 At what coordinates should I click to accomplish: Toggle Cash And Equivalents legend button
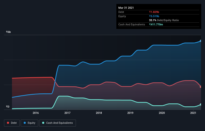pos(57,123)
